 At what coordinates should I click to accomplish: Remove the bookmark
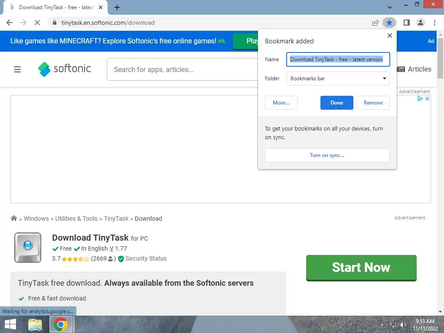click(373, 103)
